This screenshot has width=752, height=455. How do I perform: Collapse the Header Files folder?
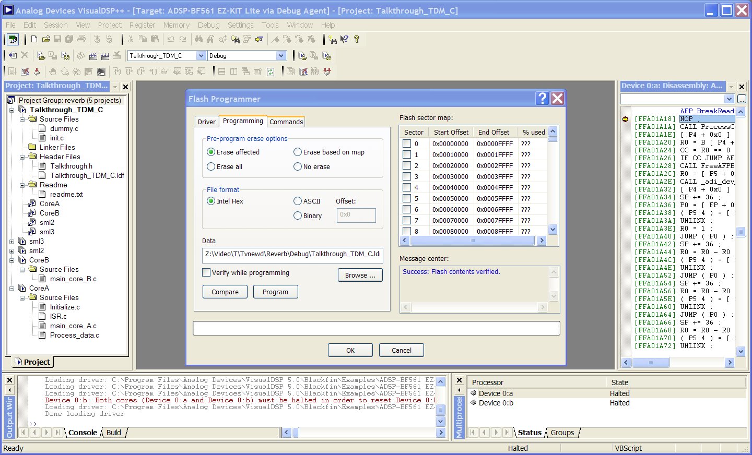click(x=22, y=157)
